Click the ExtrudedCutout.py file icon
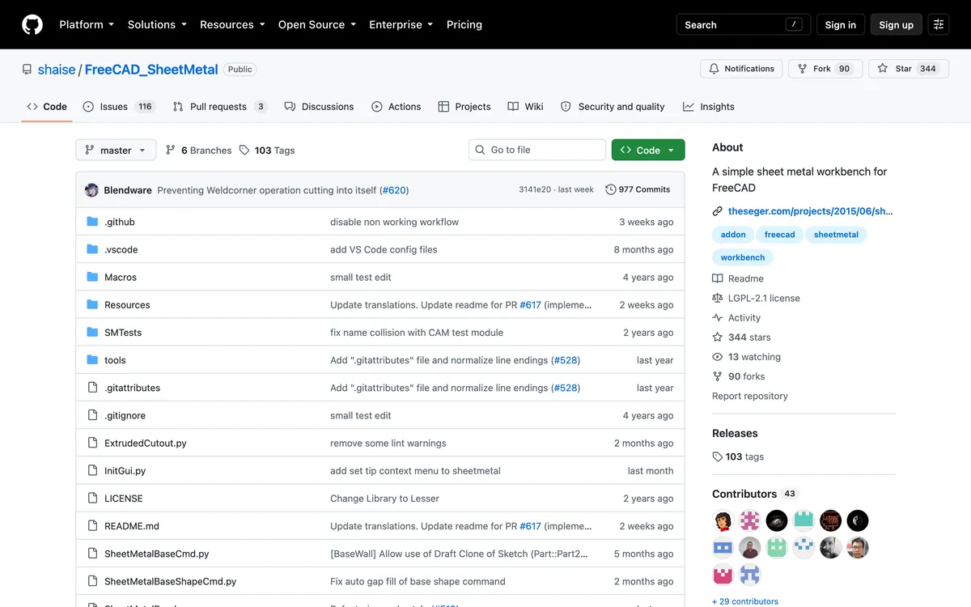Viewport: 971px width, 607px height. pyautogui.click(x=92, y=443)
